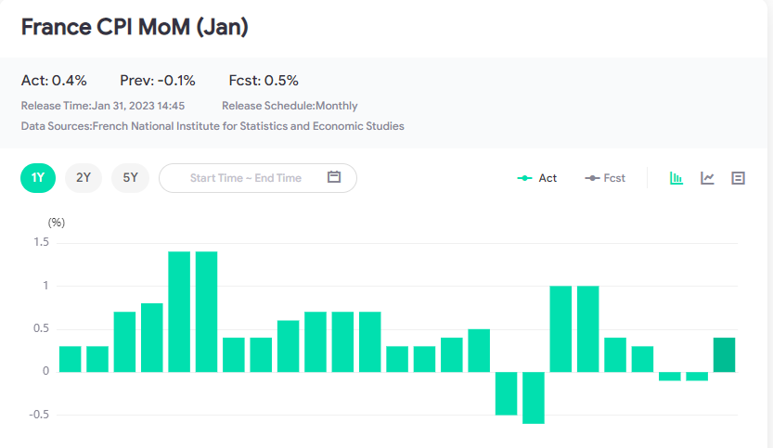Select the 1Y time range

[x=38, y=178]
